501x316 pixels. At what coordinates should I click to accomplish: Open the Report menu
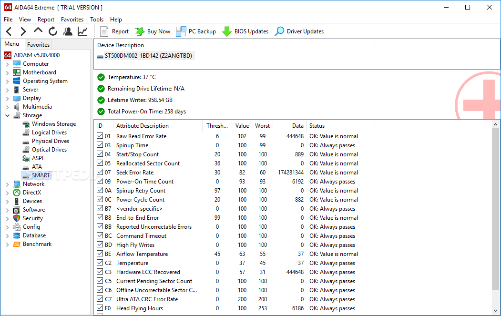46,20
